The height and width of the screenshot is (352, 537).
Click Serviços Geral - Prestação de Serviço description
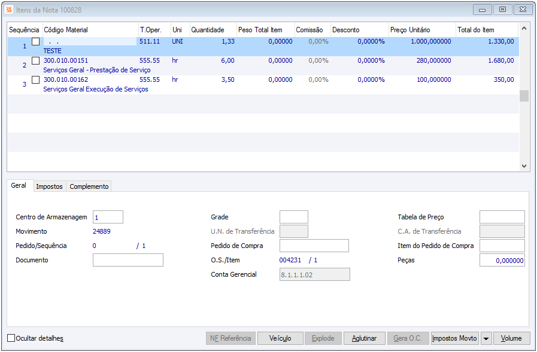click(97, 70)
